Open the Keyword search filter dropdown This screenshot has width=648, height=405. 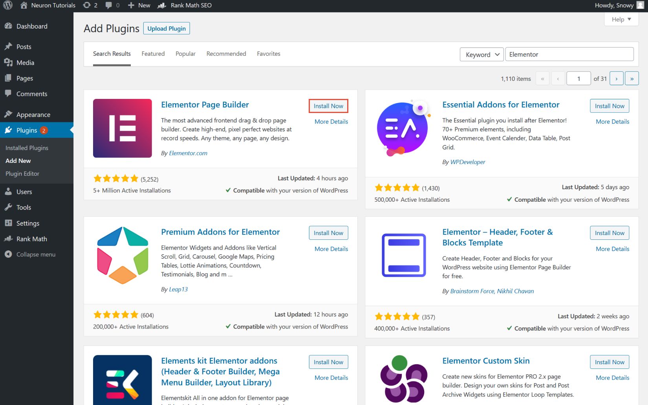[x=481, y=54]
